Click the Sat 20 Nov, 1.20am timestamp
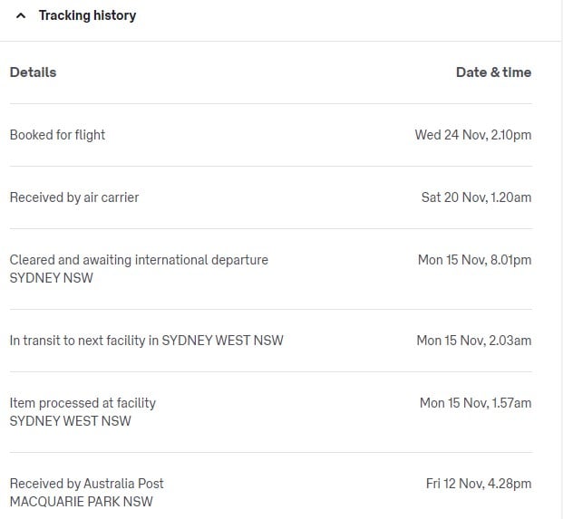This screenshot has width=563, height=519. (x=476, y=197)
